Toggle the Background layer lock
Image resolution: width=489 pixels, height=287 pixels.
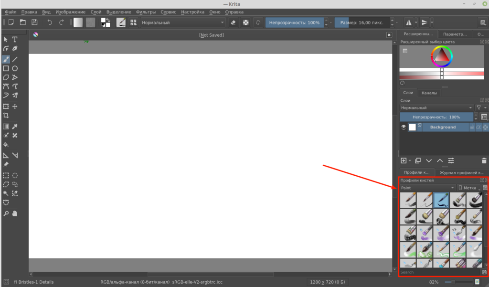tap(472, 127)
